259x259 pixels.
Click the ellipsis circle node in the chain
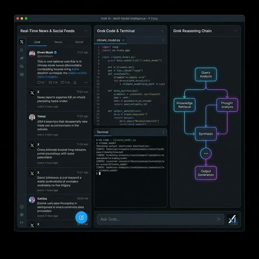point(206,153)
